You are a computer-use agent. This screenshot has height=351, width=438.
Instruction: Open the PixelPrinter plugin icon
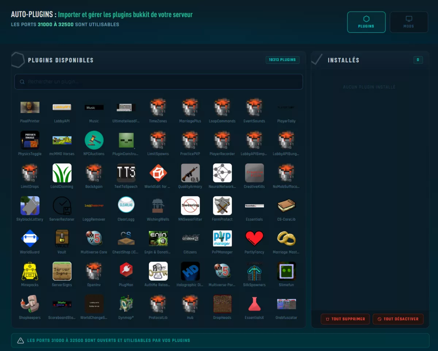[30, 107]
